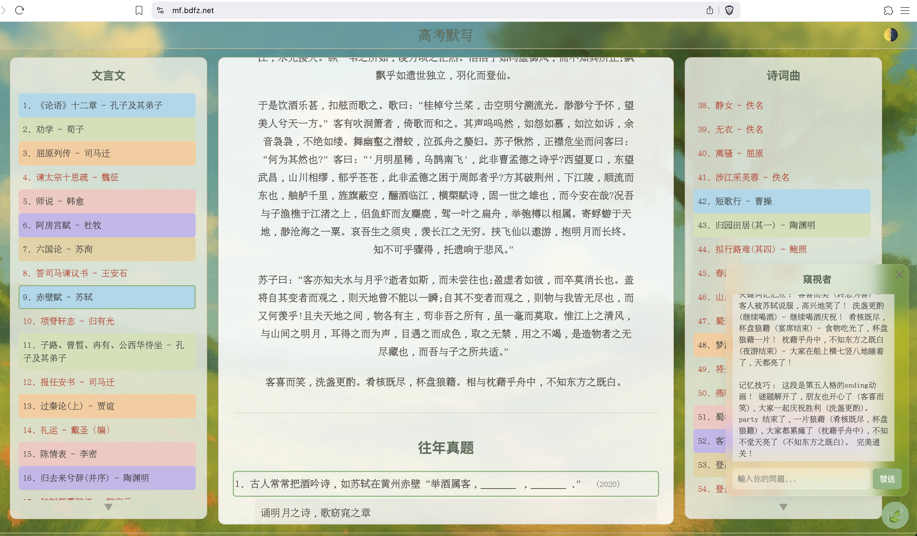Expand 2020 past exam question one
This screenshot has width=917, height=536.
pyautogui.click(x=445, y=484)
